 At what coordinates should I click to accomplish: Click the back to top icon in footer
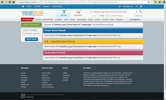coord(23,96)
